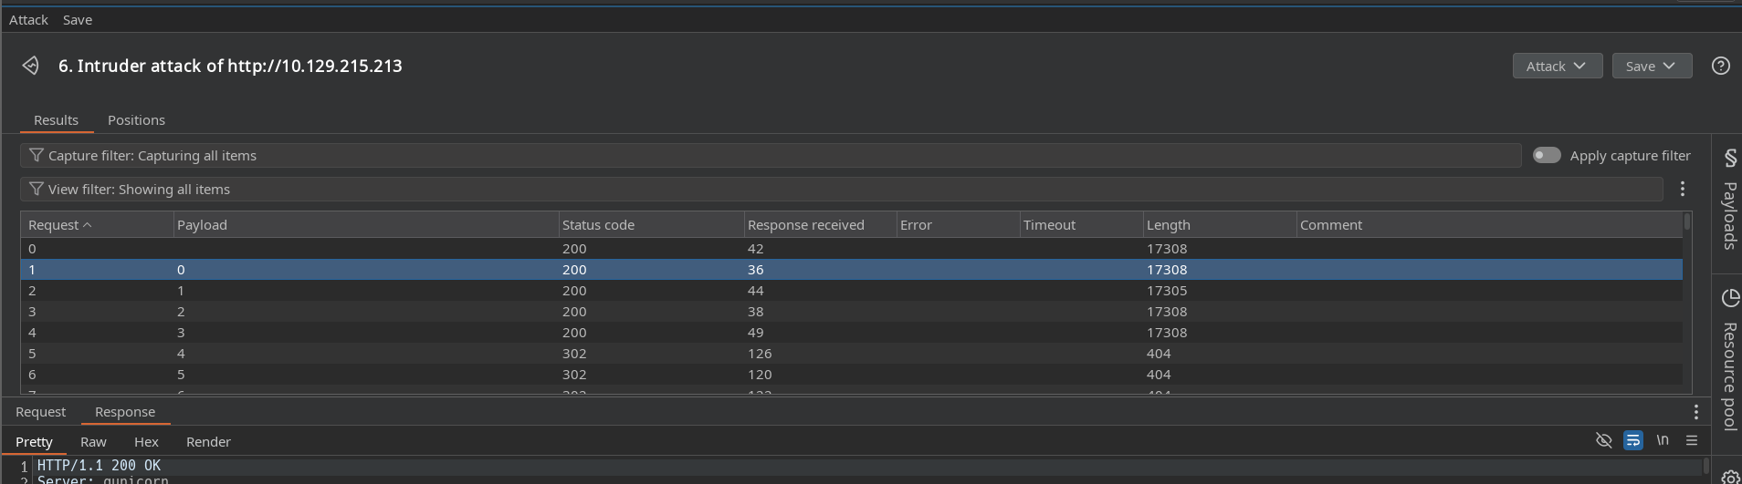The height and width of the screenshot is (484, 1742).
Task: Select request 5 row with 302 status
Action: tap(851, 354)
